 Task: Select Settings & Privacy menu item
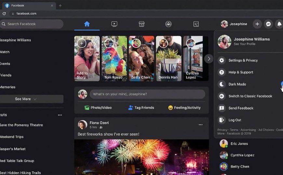pyautogui.click(x=243, y=60)
